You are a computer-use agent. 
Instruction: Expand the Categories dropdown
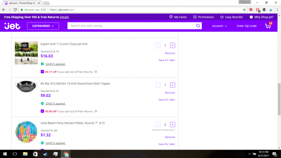tap(43, 26)
